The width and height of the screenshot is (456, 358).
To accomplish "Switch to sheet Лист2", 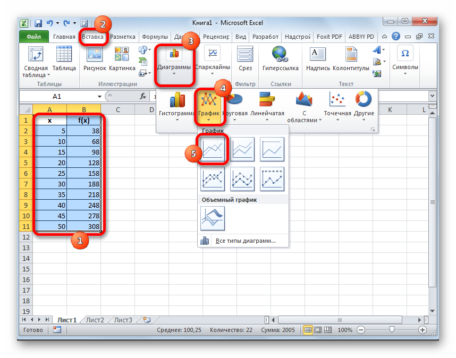I will point(95,320).
